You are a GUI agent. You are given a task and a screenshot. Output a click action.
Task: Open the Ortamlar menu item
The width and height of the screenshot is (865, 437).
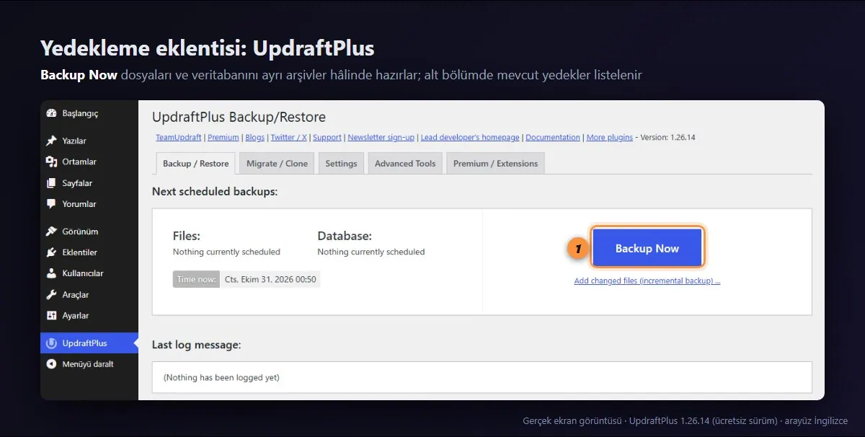[89, 162]
